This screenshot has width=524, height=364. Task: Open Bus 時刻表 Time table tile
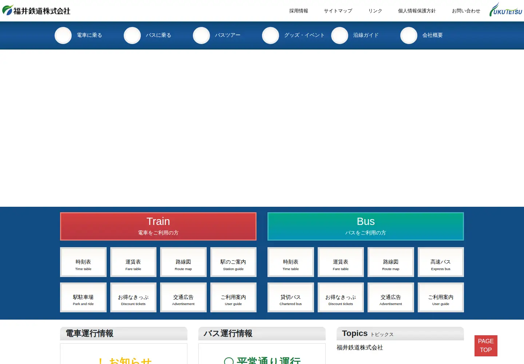(x=291, y=262)
